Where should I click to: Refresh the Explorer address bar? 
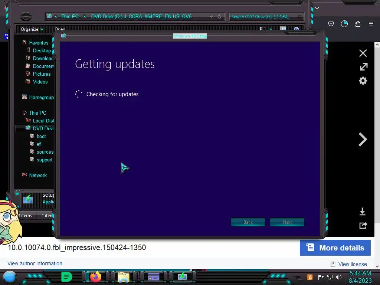219,16
